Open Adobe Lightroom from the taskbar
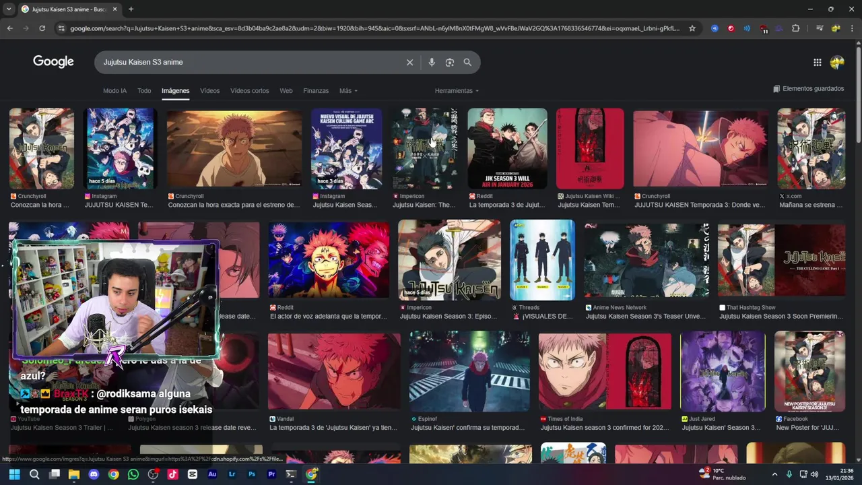The image size is (862, 485). [232, 474]
